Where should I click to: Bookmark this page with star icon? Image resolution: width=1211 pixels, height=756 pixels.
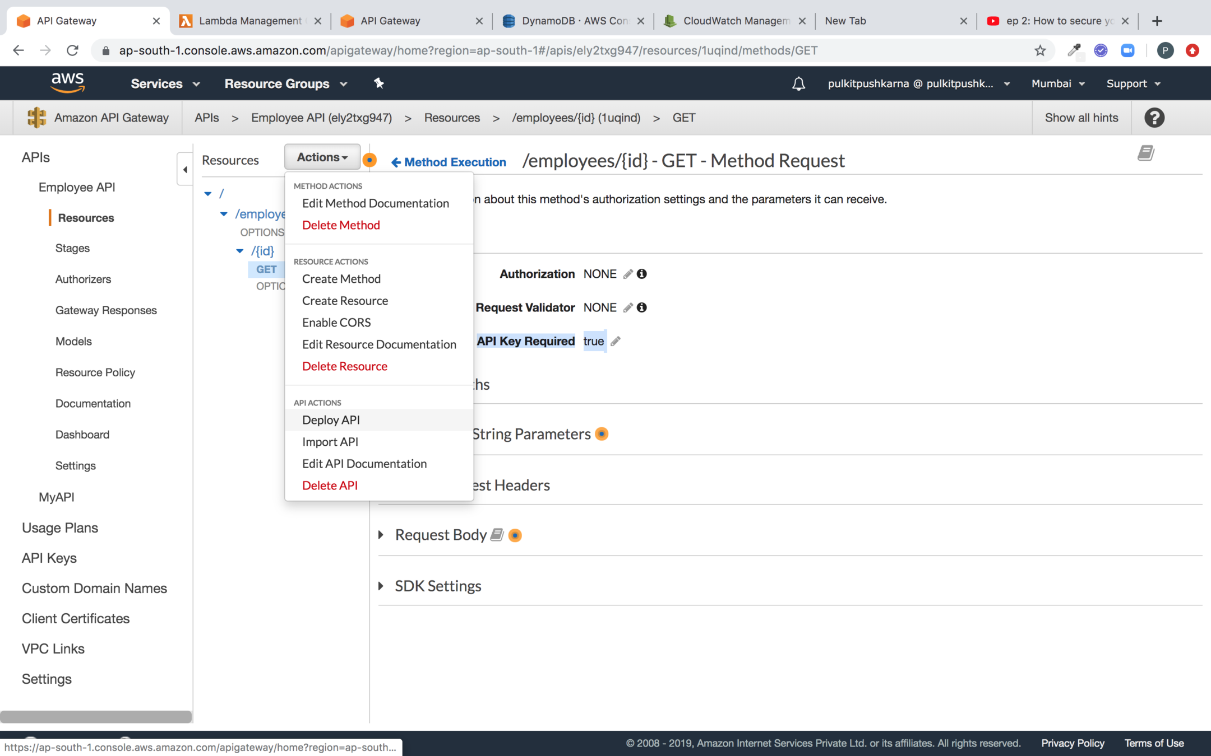point(1040,50)
